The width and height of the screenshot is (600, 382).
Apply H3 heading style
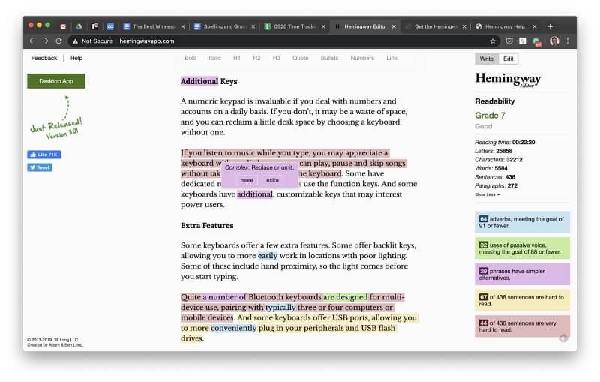pos(276,58)
